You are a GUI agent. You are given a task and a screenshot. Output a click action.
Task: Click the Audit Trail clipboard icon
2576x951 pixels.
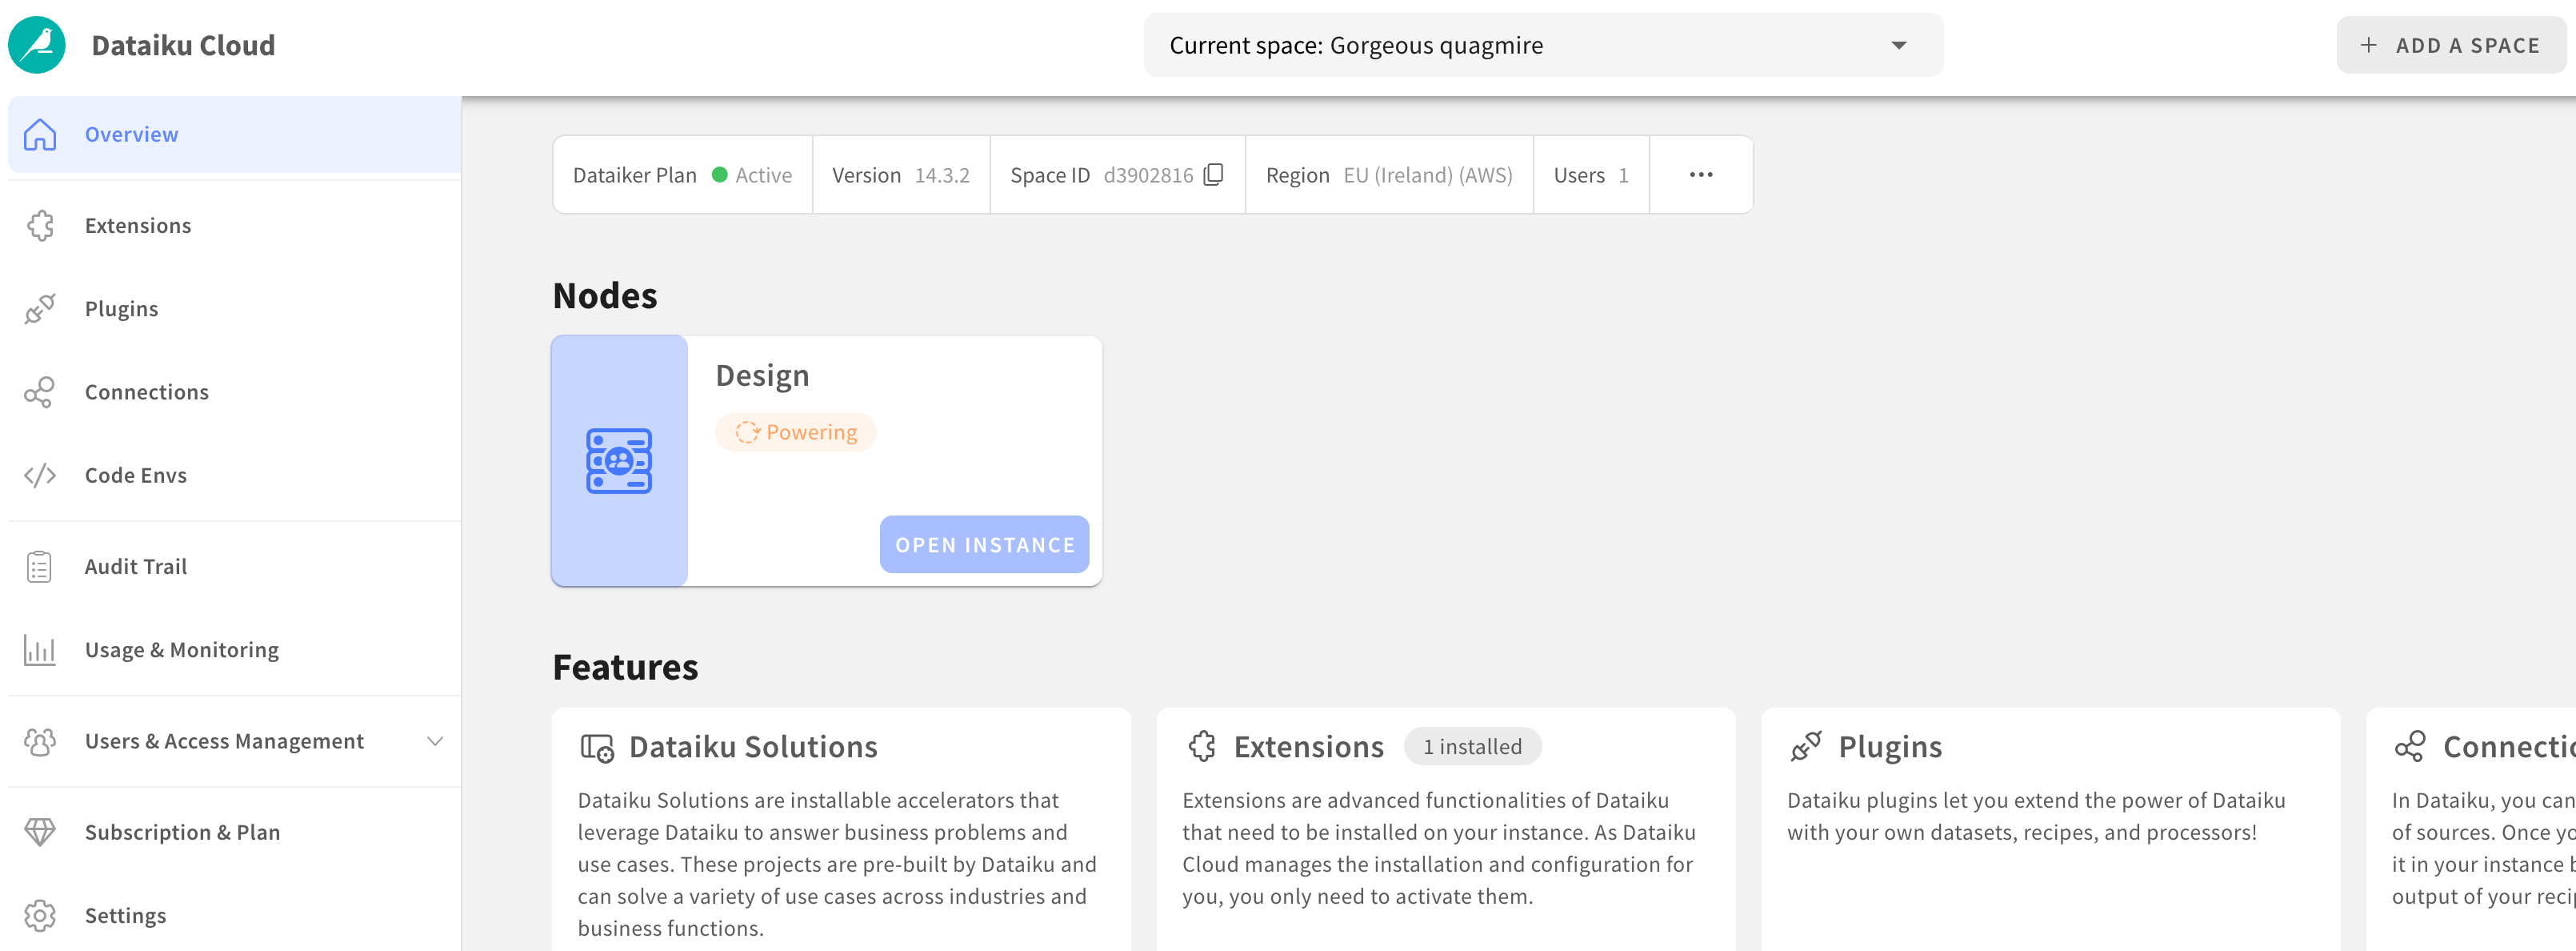pyautogui.click(x=40, y=567)
